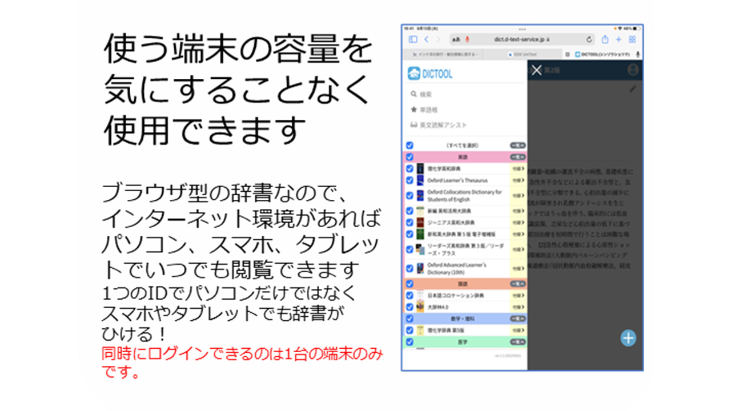
Task: Click 新和英大辞典 第5版 book cover thumbnail
Action: pos(420,234)
